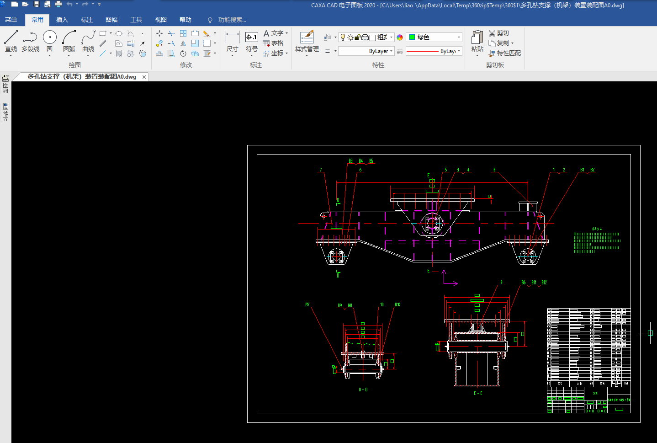Activate the hatch fill tool
657x443 pixels.
[x=119, y=53]
